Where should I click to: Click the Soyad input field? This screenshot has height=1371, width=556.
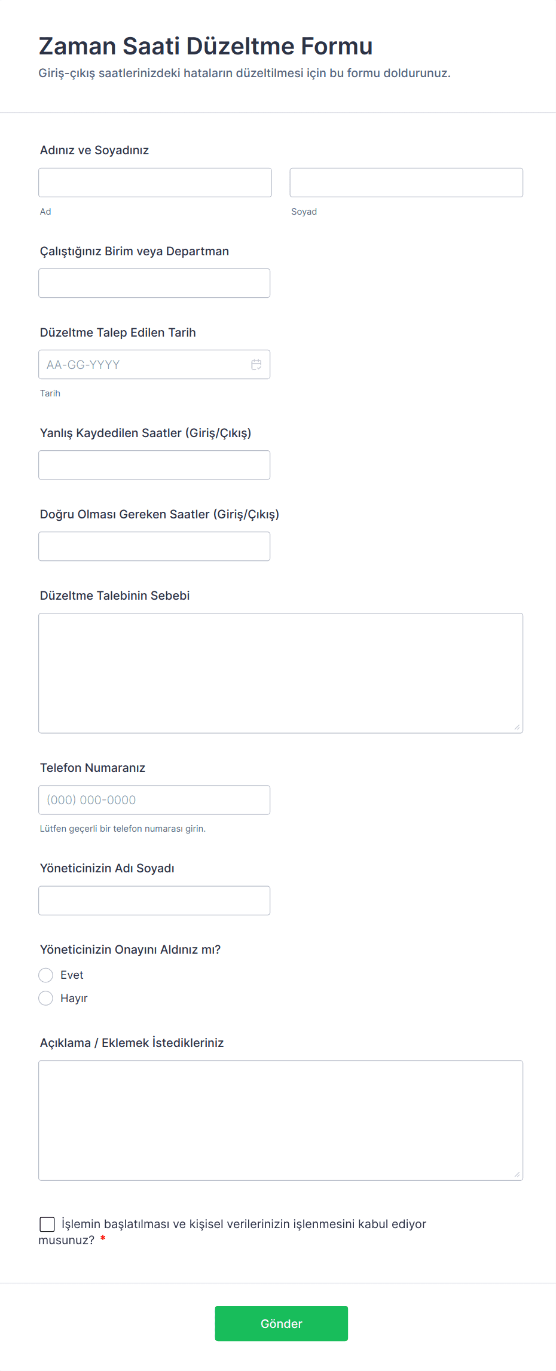(x=406, y=182)
